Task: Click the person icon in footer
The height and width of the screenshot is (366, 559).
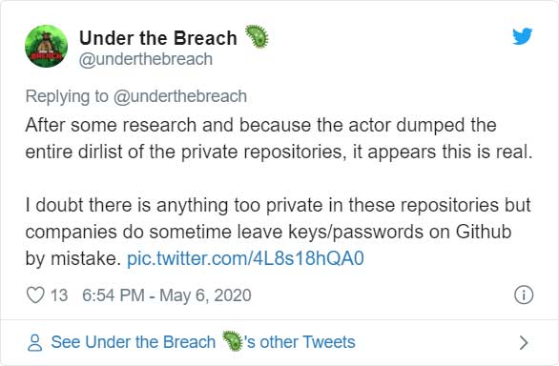Action: [x=35, y=343]
